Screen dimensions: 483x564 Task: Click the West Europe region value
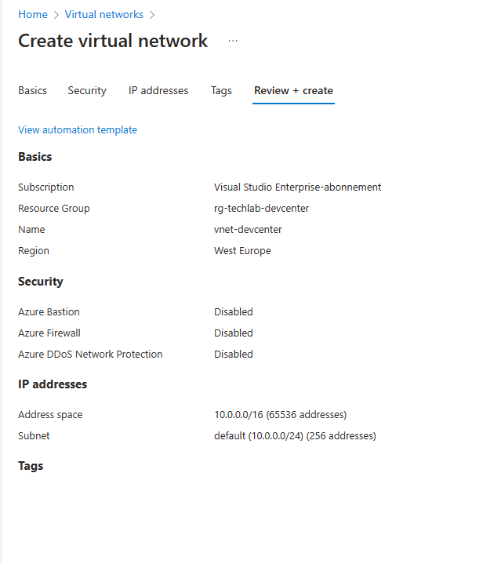tap(242, 251)
